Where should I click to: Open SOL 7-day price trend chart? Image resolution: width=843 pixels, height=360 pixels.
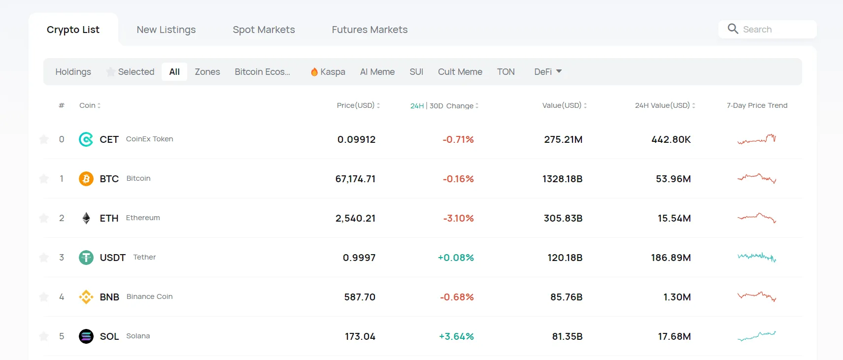(x=757, y=336)
